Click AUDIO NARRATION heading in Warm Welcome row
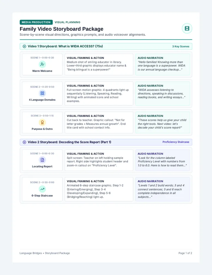 [x=150, y=58]
